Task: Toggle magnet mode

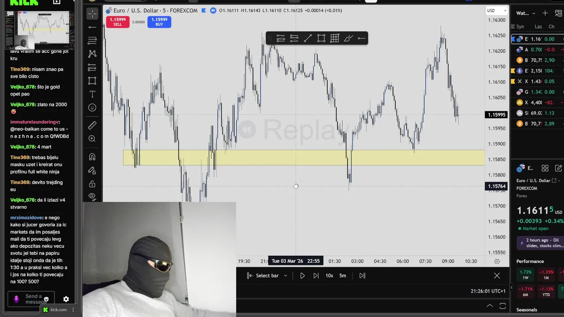Action: [x=92, y=157]
